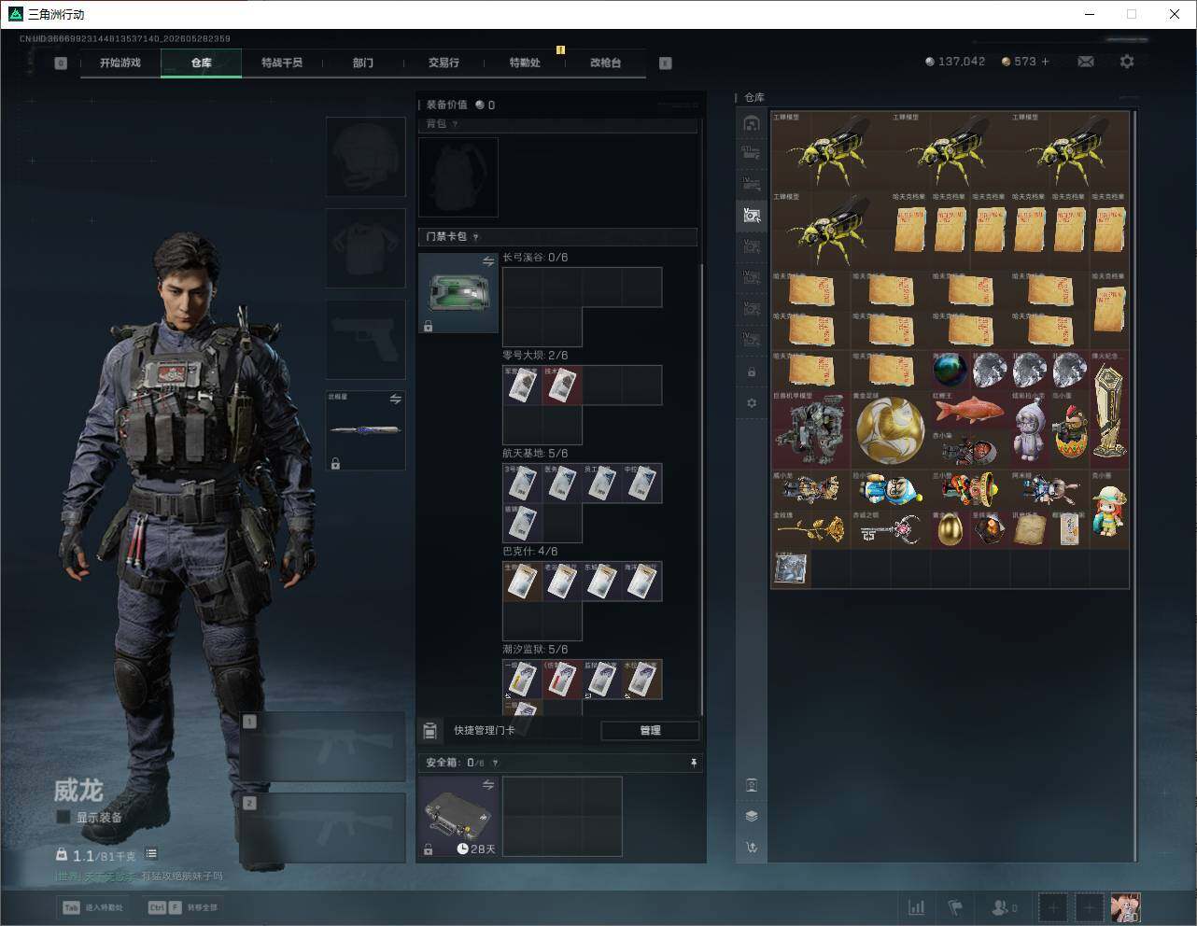Click the warehouse grid vertical scrollbar
The height and width of the screenshot is (926, 1197).
pos(1134,485)
